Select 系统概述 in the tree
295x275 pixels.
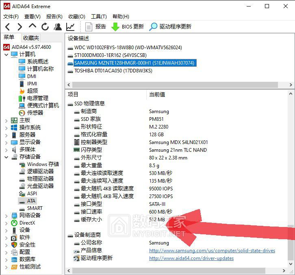coord(38,61)
